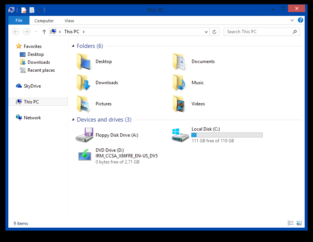
Task: Switch to large thumbnails view
Action: point(299,223)
